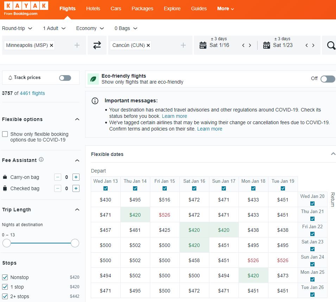Decrease checked bag count
Image resolution: width=336 pixels, height=302 pixels.
tap(57, 188)
